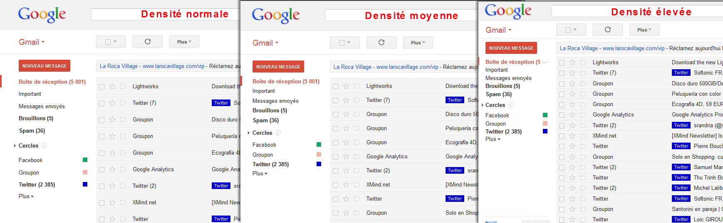Star the XMind.net email in high density panel
This screenshot has height=223, width=723.
pyautogui.click(x=572, y=136)
